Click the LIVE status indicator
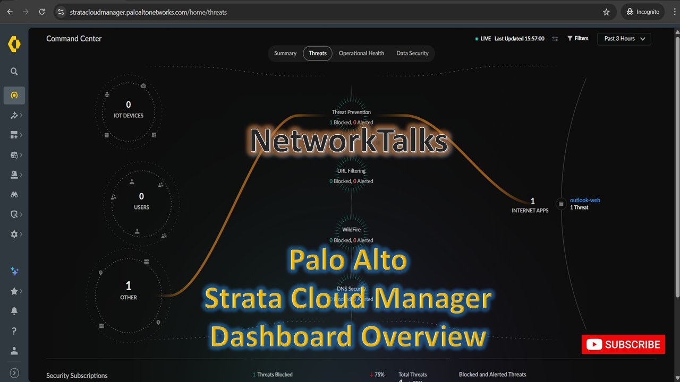The height and width of the screenshot is (382, 680). tap(483, 39)
